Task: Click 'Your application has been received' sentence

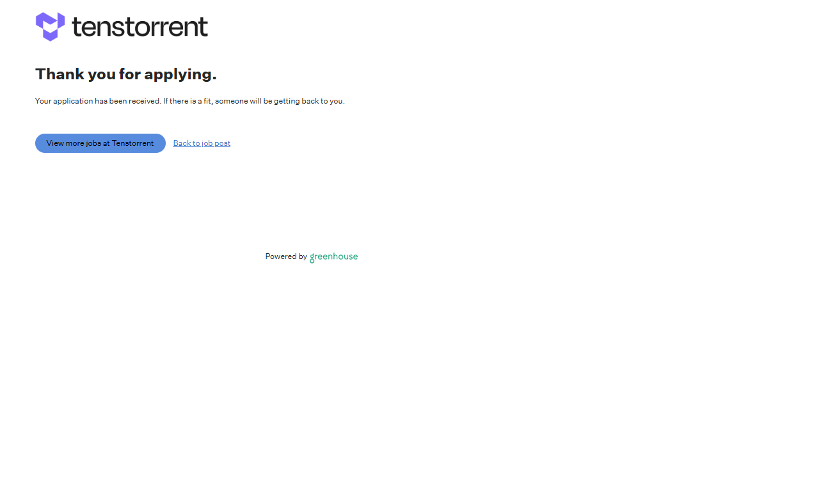Action: tap(97, 101)
